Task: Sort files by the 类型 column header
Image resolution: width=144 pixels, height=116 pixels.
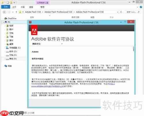Action: 92,17
